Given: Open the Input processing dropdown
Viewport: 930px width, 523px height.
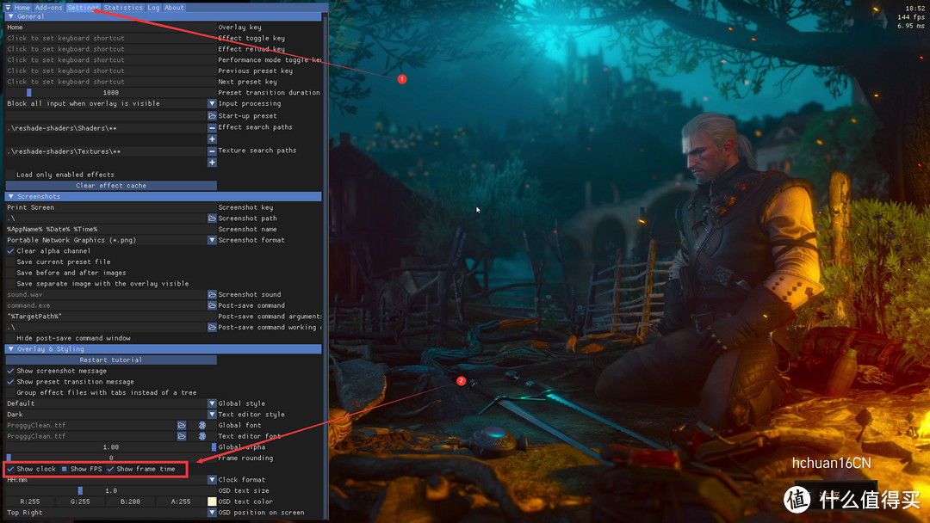Looking at the screenshot, I should point(212,103).
